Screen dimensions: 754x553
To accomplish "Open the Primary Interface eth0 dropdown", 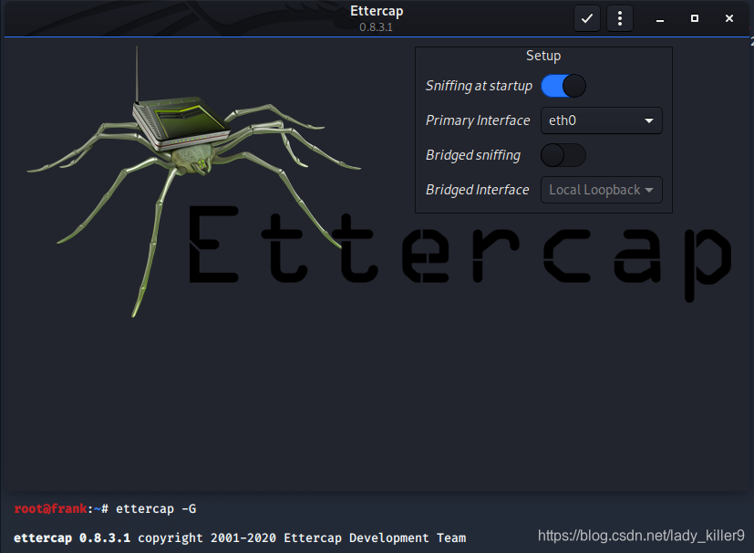I will pyautogui.click(x=602, y=120).
